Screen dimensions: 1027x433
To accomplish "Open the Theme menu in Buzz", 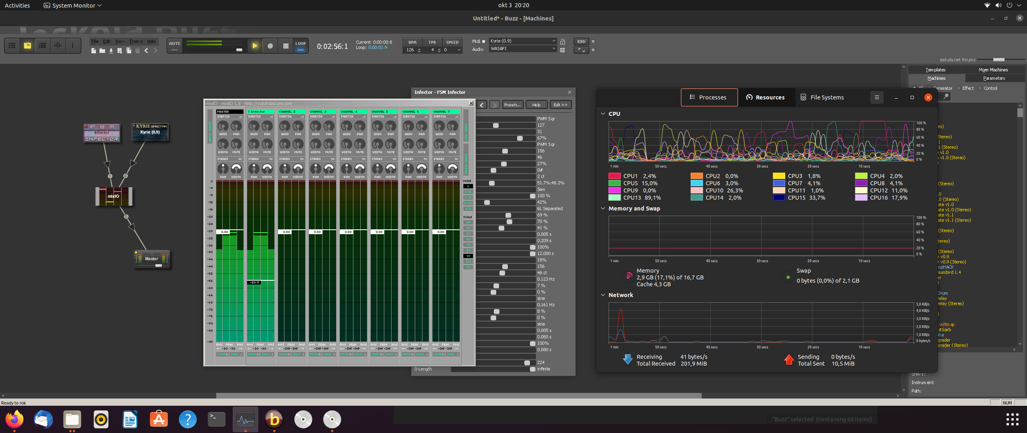I will pos(136,42).
